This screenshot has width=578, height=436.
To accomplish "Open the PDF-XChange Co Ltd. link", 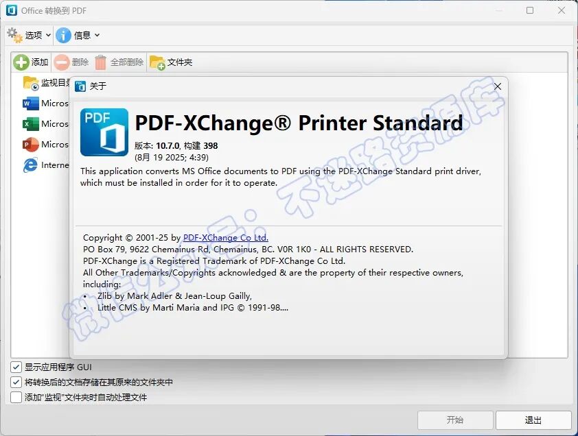I will (226, 237).
